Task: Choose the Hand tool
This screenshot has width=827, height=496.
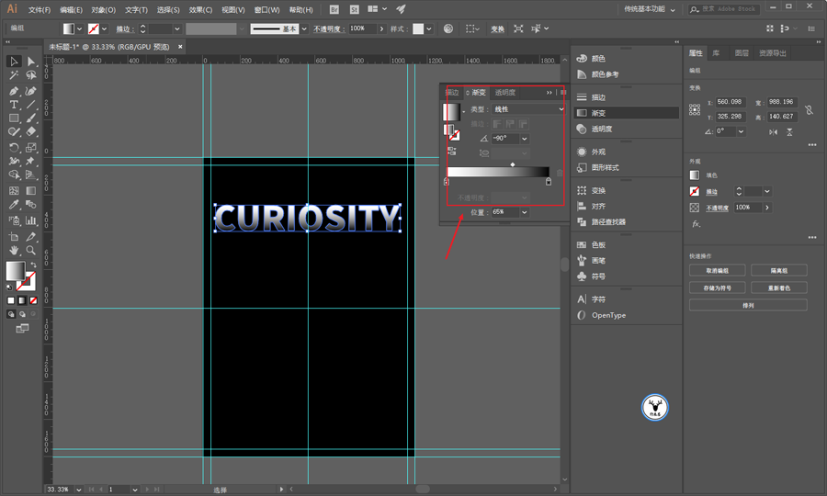Action: pyautogui.click(x=14, y=250)
